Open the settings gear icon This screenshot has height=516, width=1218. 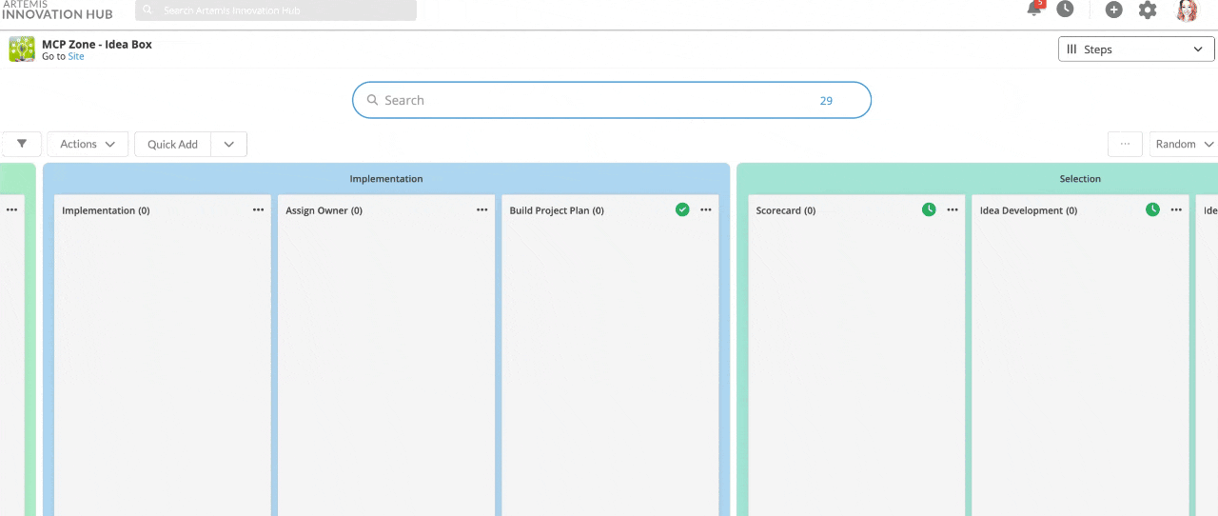(1148, 10)
